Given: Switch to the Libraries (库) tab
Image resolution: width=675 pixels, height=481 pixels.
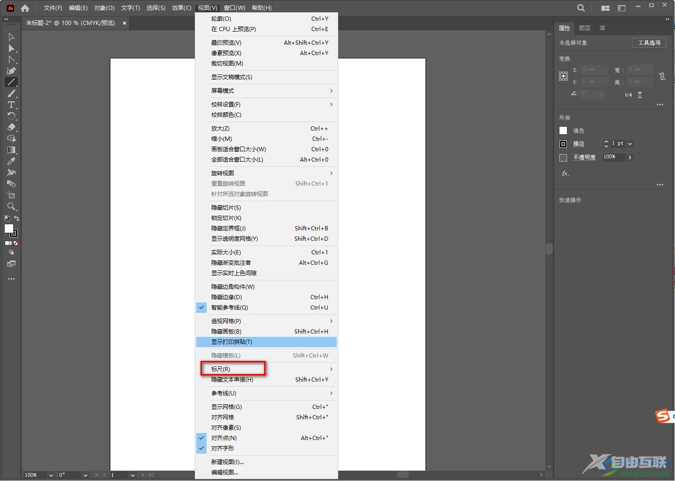Looking at the screenshot, I should (603, 28).
